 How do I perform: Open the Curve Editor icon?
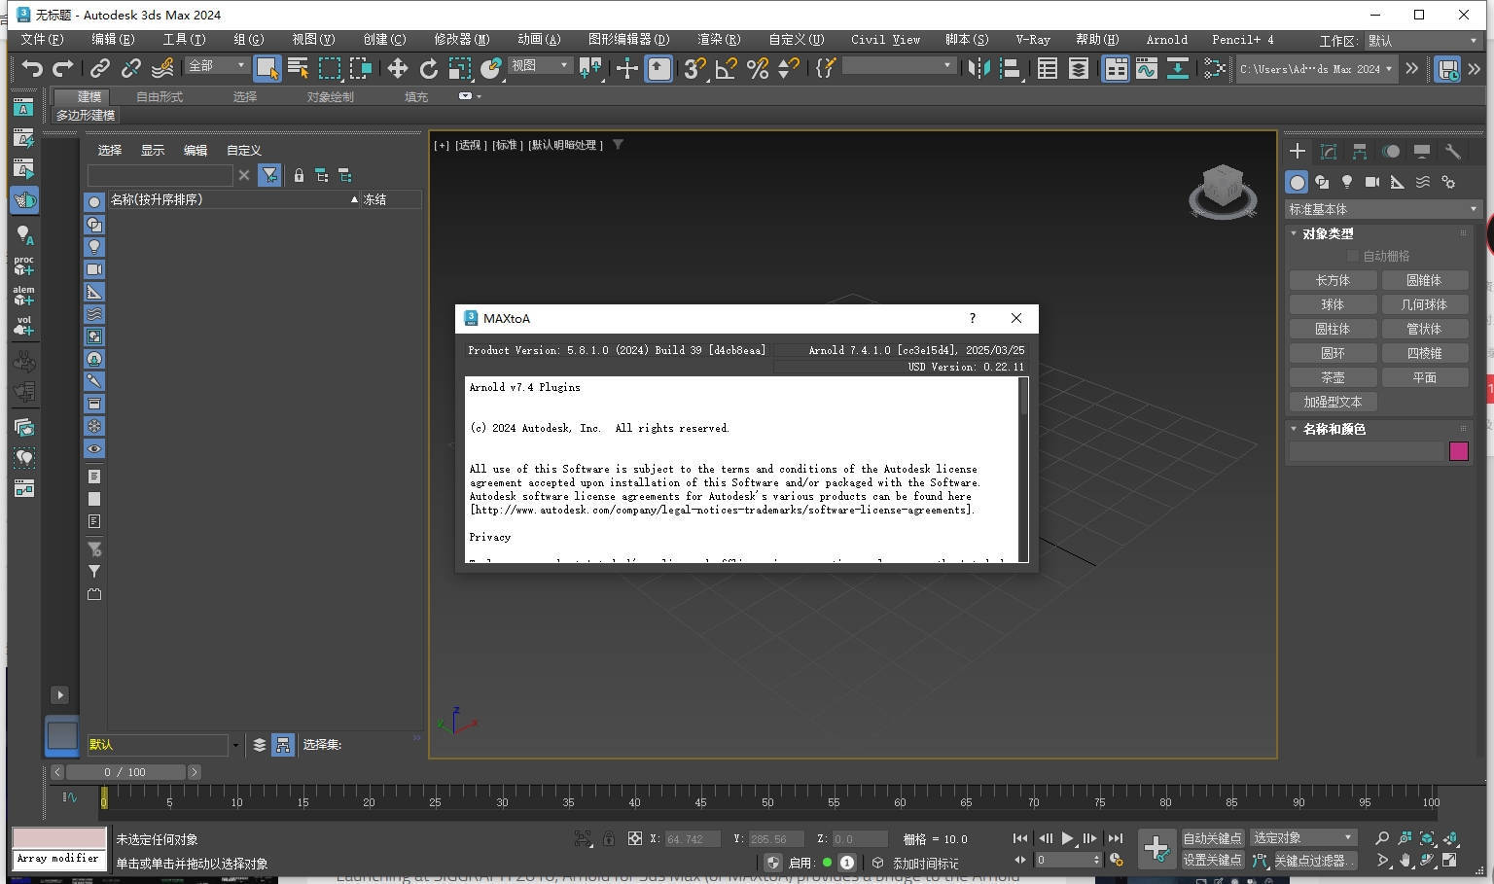tap(1147, 68)
